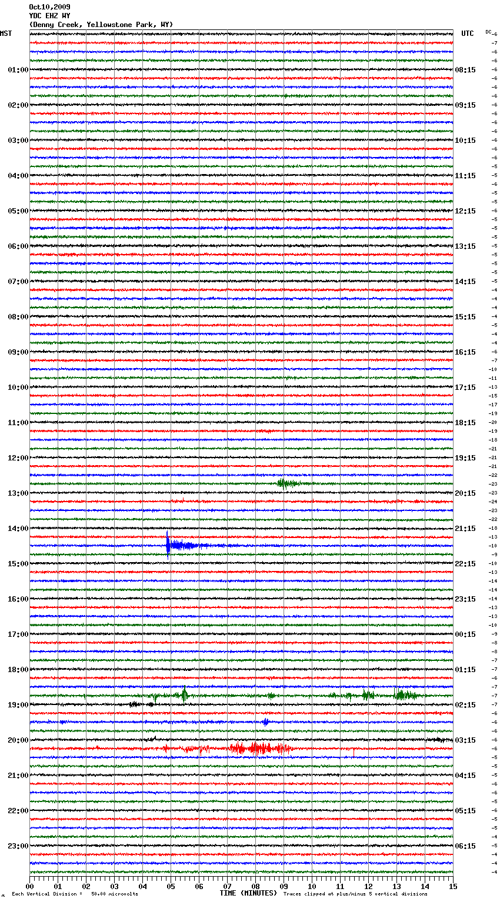The image size is (500, 902).
Task: Click the Denny Creek, Yellowstone Park location text
Action: 101,25
